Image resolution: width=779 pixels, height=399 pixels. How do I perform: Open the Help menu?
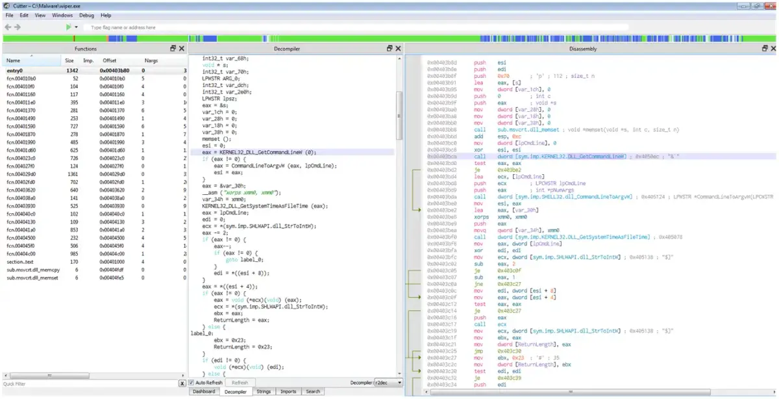point(106,15)
